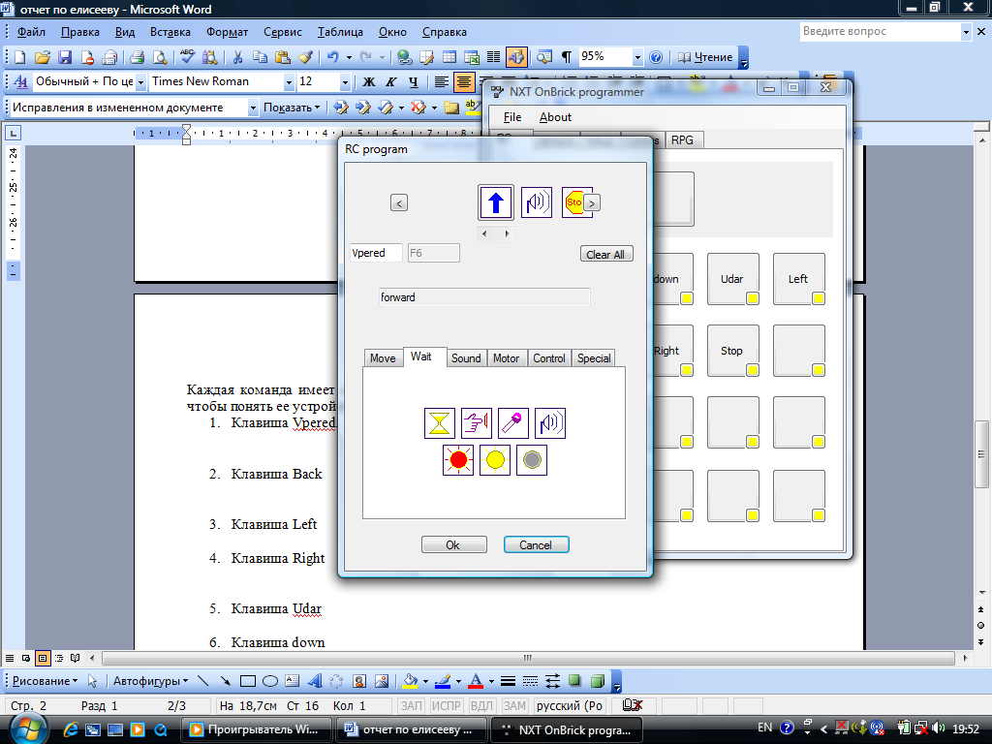Image resolution: width=992 pixels, height=744 pixels.
Task: Print the document using the printer icon
Action: pyautogui.click(x=138, y=57)
